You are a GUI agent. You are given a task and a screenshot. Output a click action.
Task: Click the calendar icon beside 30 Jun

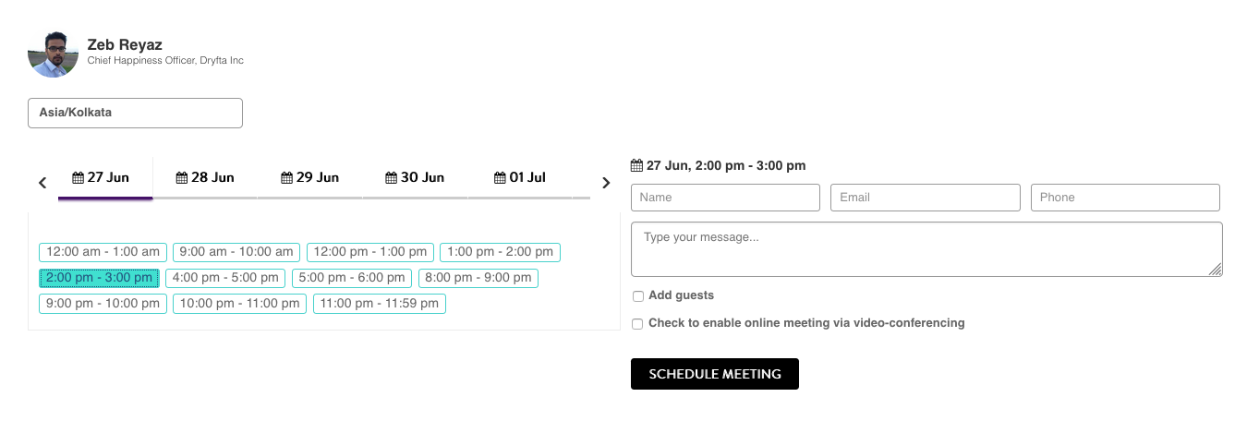pos(391,177)
